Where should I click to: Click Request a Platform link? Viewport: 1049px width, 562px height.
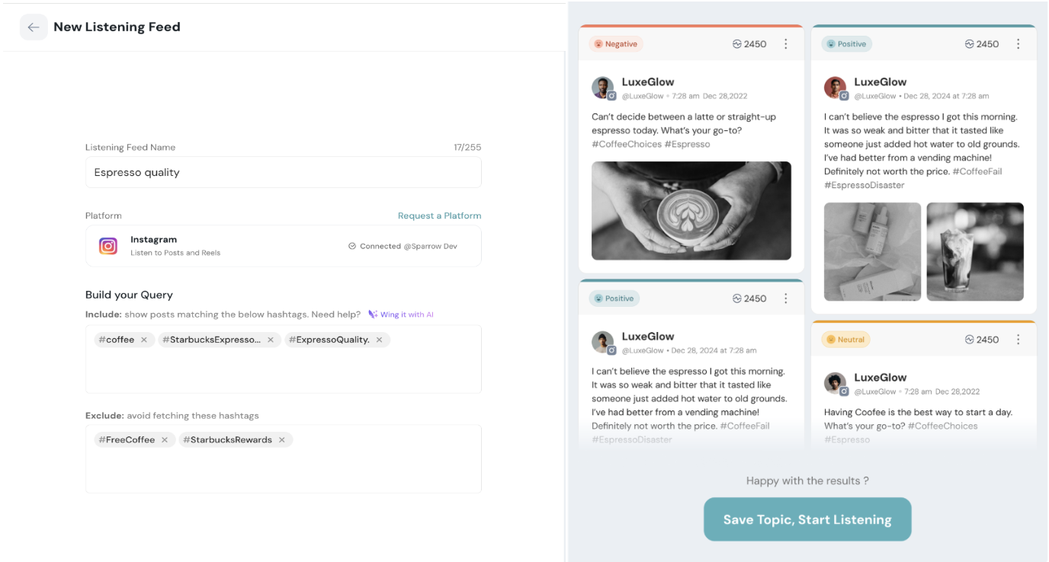[439, 216]
